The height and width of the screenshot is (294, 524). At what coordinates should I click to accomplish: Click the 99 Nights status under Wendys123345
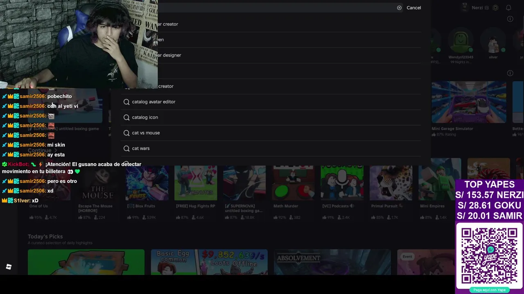pyautogui.click(x=461, y=62)
